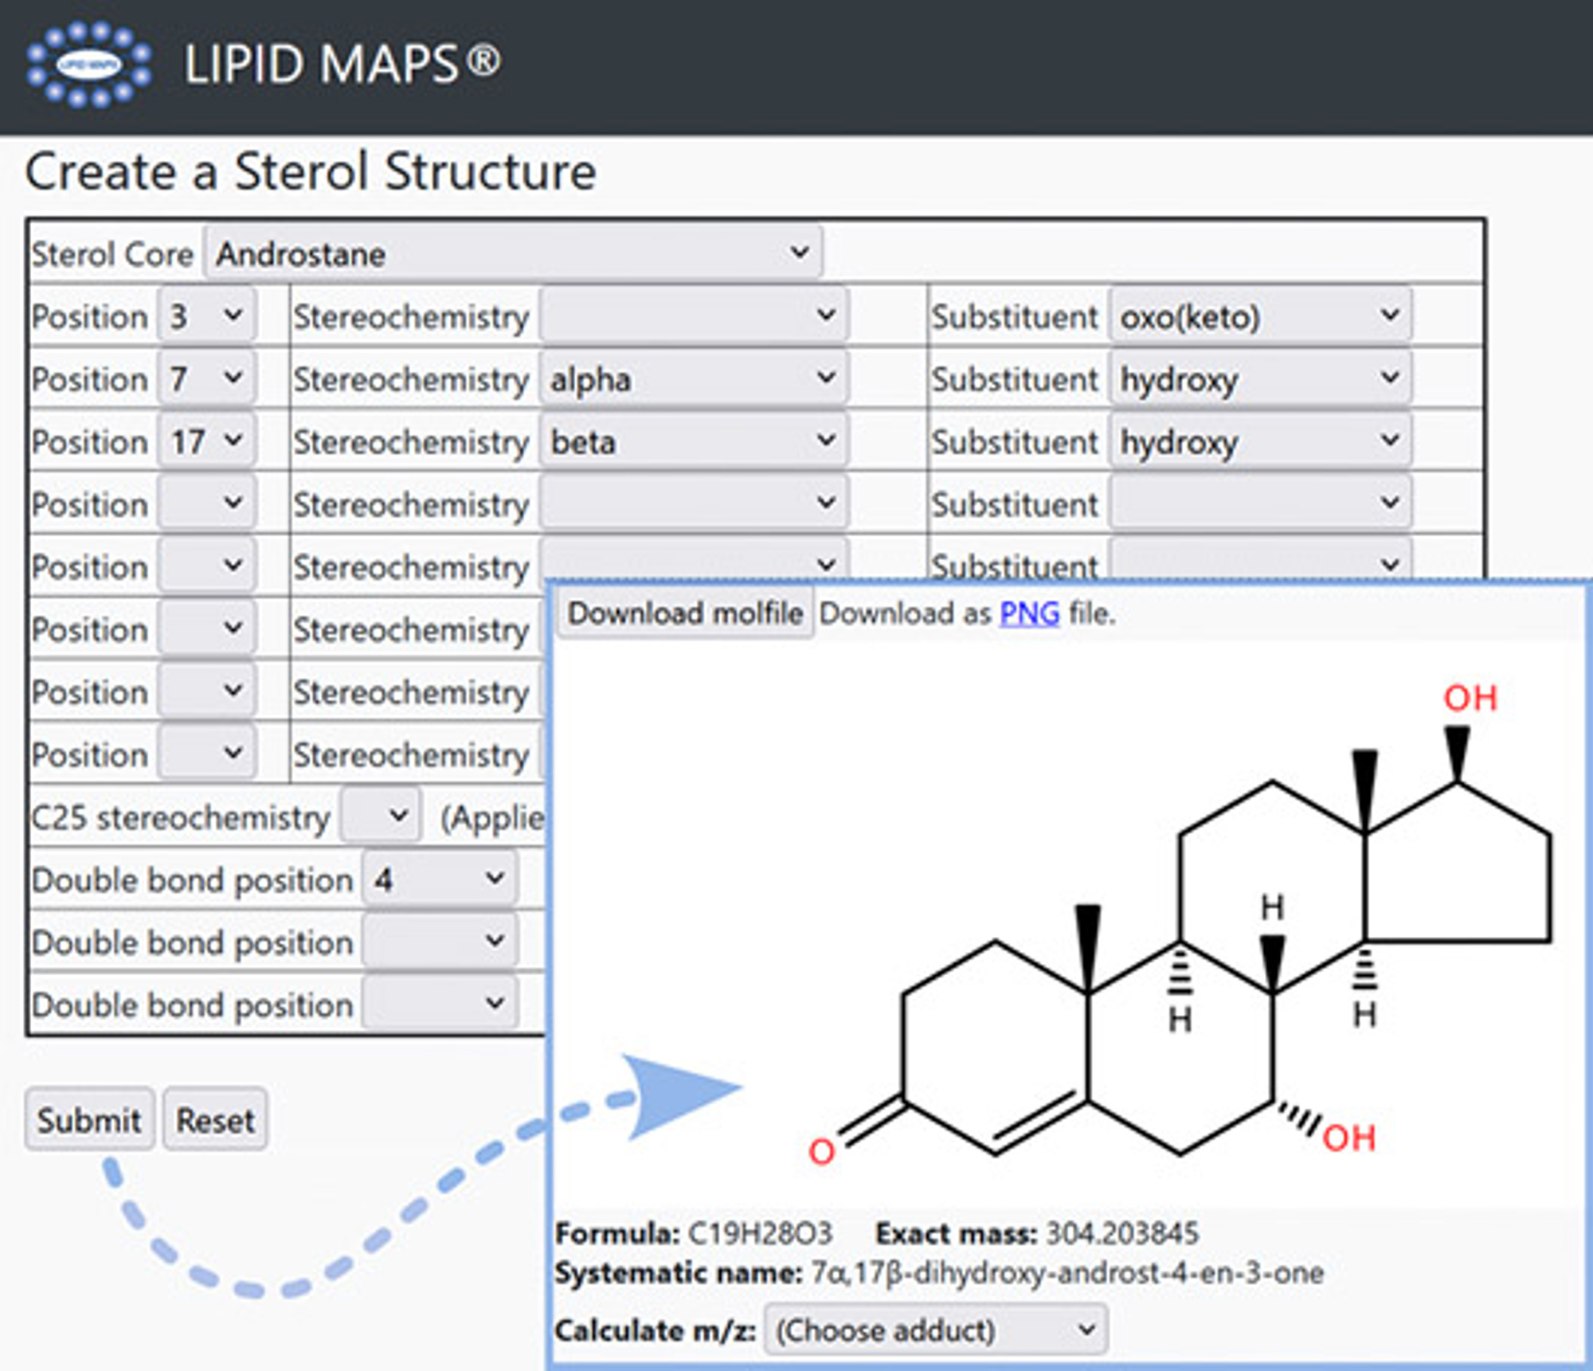Change the Position 7 dropdown
The image size is (1593, 1371).
[x=205, y=379]
